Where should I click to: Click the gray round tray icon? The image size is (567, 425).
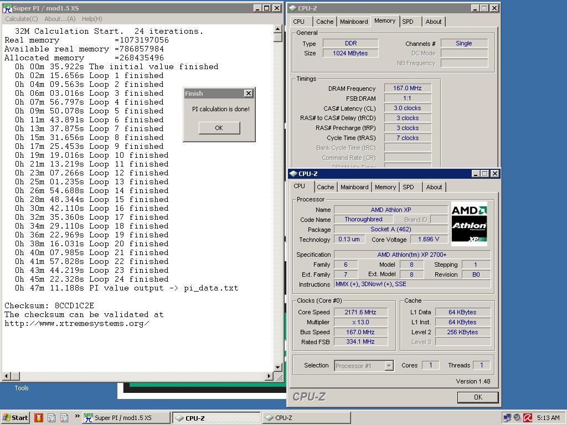tap(517, 418)
